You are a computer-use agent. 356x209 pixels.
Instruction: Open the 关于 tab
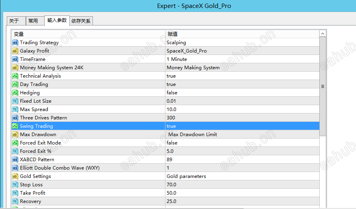click(16, 21)
